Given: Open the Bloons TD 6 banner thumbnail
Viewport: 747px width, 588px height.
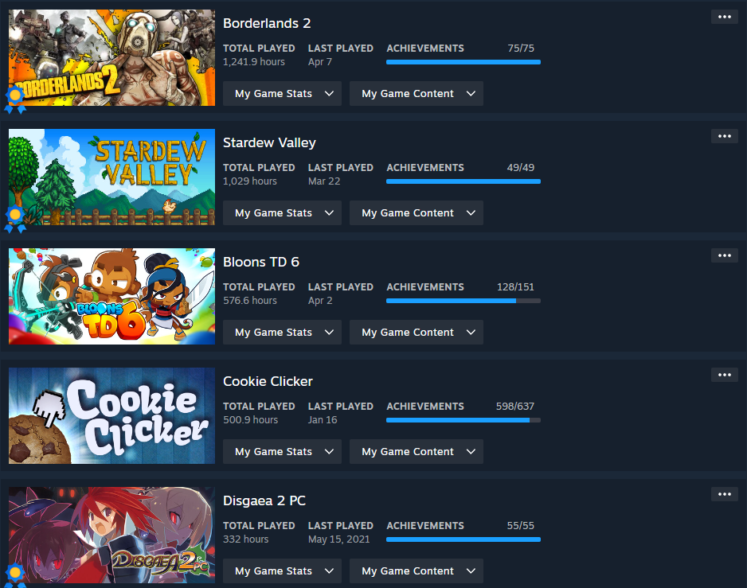Looking at the screenshot, I should coord(111,296).
